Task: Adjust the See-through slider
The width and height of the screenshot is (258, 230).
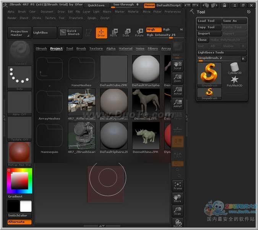Action: click(126, 5)
